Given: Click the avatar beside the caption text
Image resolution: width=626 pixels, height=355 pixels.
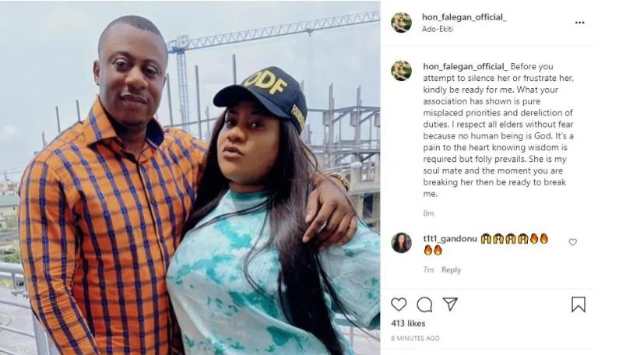Looking at the screenshot, I should pyautogui.click(x=401, y=70).
